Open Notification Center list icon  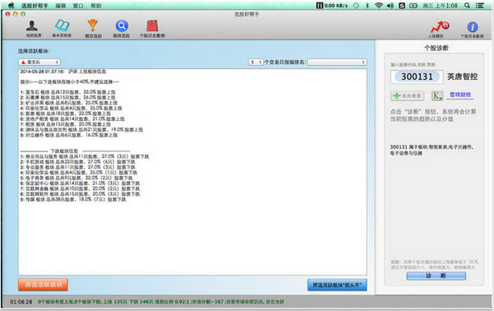[x=480, y=6]
